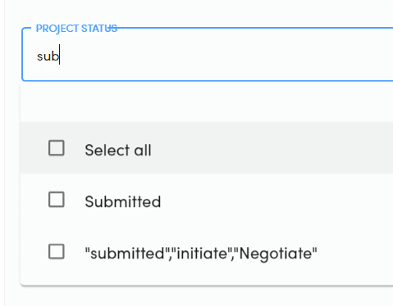The width and height of the screenshot is (393, 306).
Task: Click the PROJECT STATUS floating label
Action: (76, 29)
